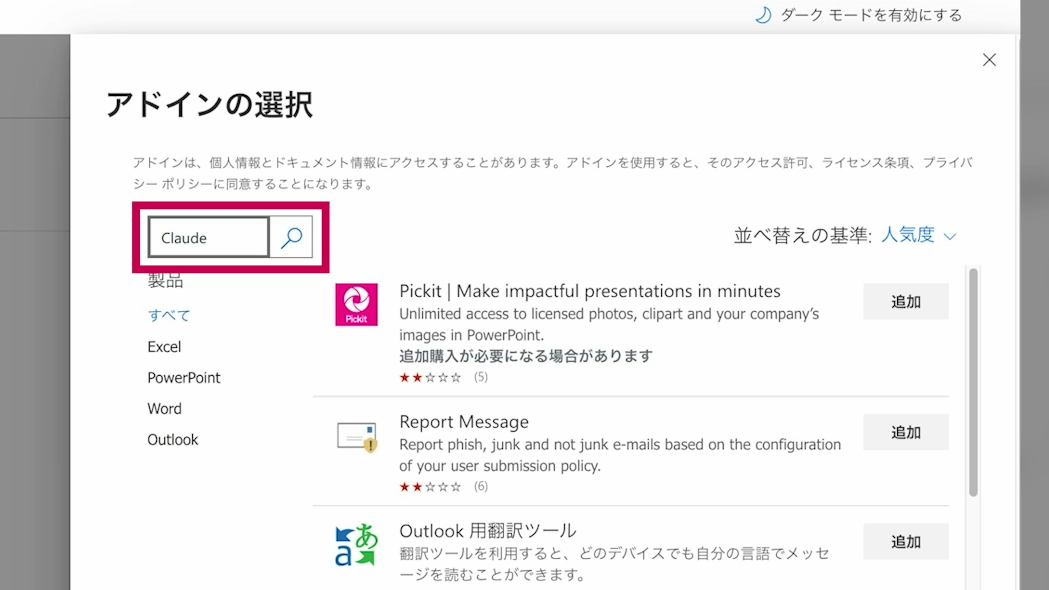Filter add-ins by Word
Image resolution: width=1049 pixels, height=590 pixels.
coord(164,408)
